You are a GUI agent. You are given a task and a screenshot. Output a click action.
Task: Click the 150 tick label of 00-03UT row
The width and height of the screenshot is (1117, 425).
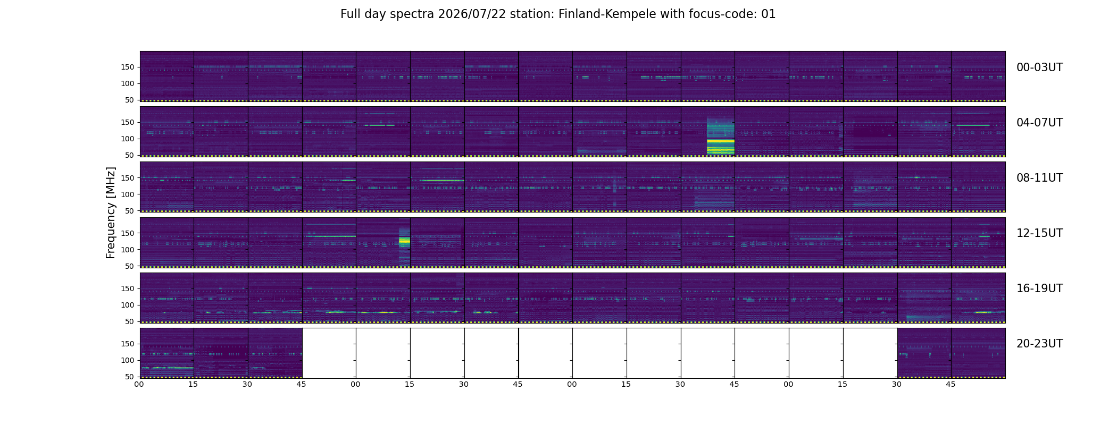pyautogui.click(x=129, y=67)
